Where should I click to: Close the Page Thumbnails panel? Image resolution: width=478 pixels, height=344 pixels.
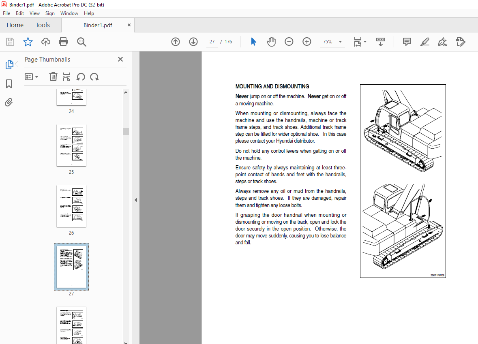pos(120,59)
